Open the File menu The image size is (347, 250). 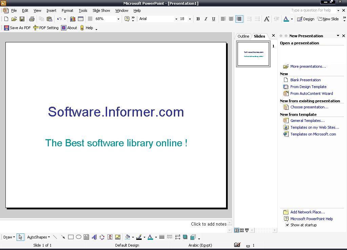(14, 11)
